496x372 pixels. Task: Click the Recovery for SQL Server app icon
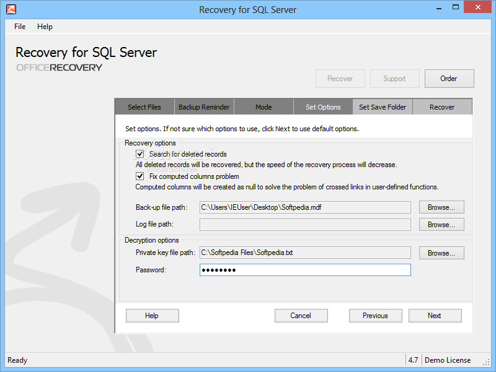(x=11, y=9)
